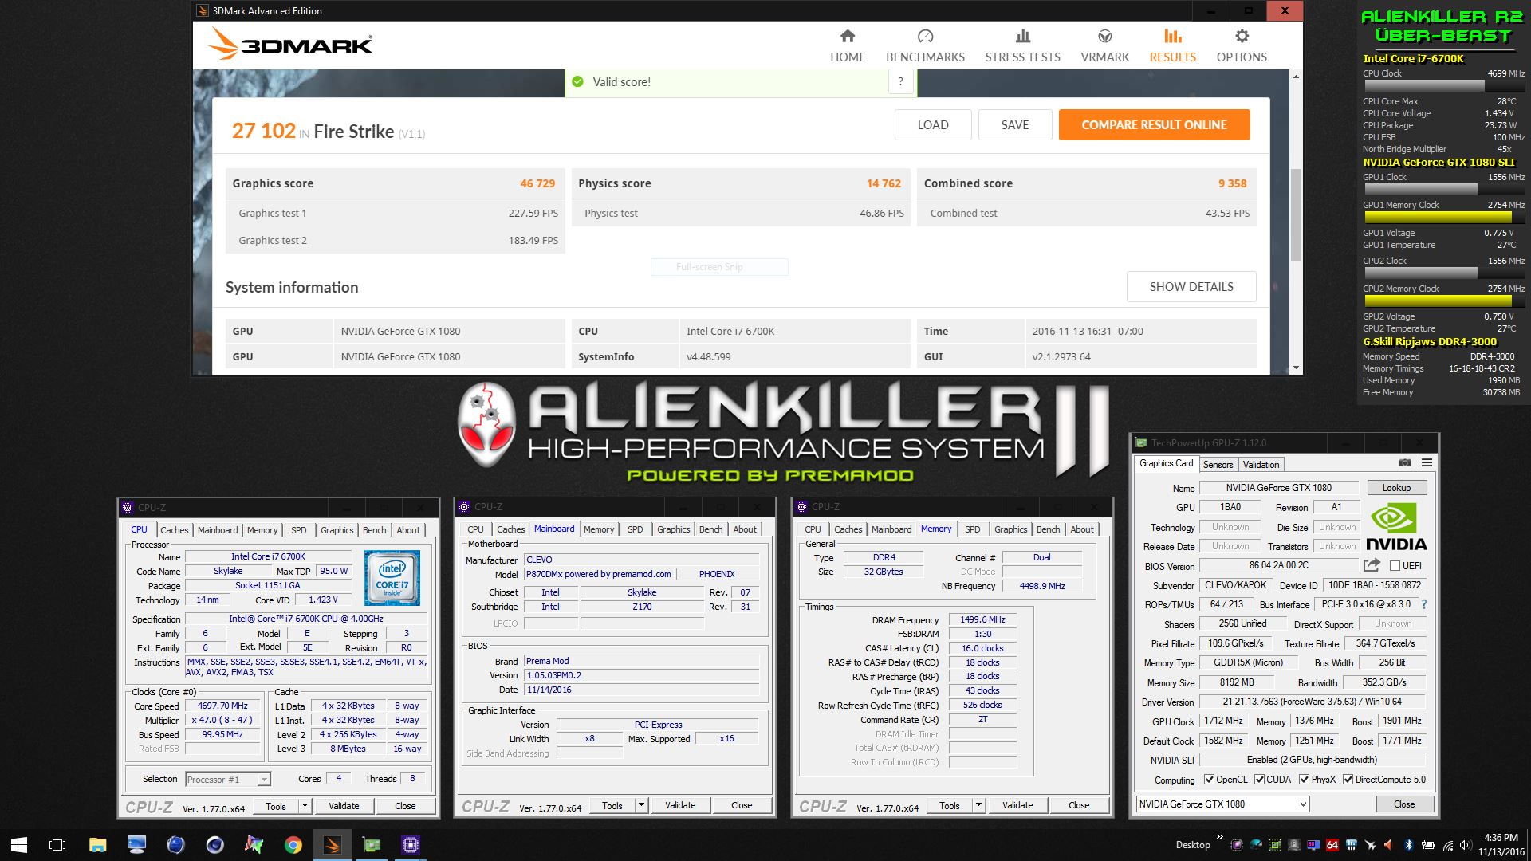Click the GPU2 Memory Clock yellow bar
1531x861 pixels.
click(x=1443, y=301)
